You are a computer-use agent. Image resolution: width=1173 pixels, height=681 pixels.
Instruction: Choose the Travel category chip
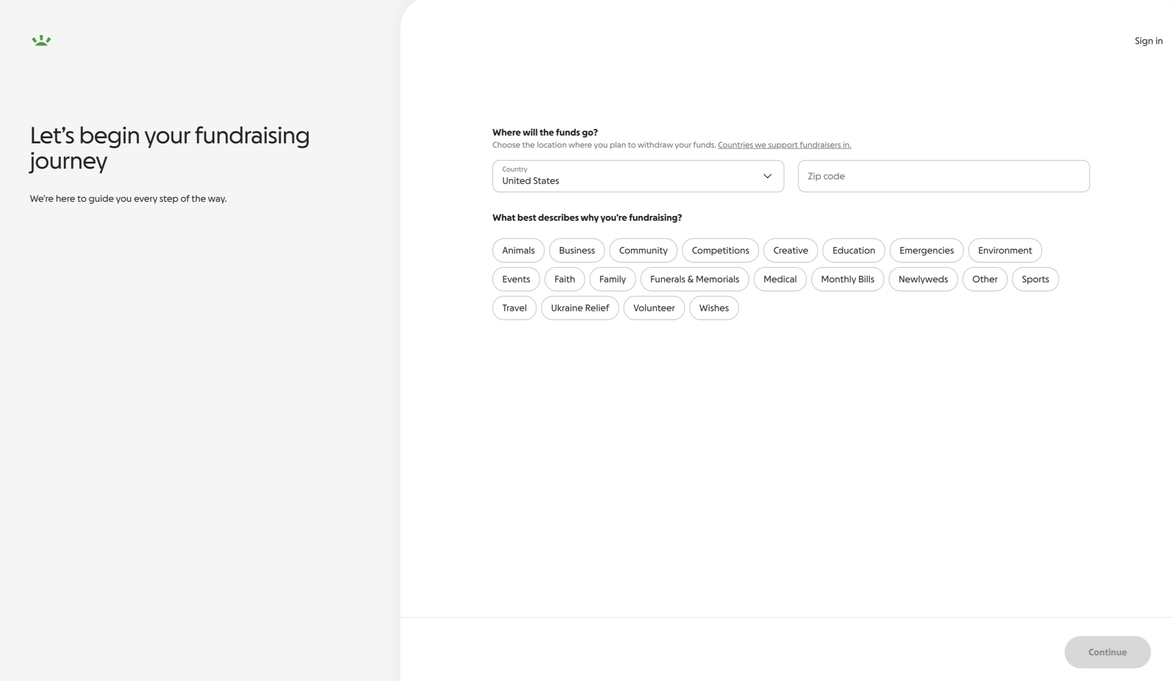click(x=514, y=308)
